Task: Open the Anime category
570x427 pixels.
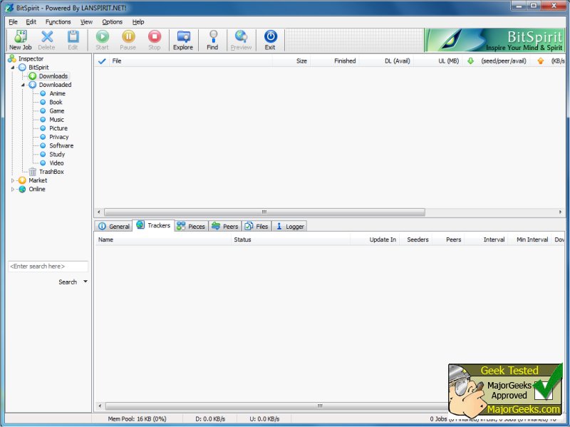Action: pyautogui.click(x=57, y=93)
